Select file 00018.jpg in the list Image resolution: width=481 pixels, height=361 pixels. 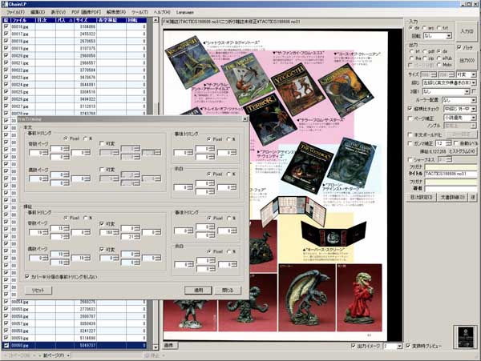pos(75,41)
